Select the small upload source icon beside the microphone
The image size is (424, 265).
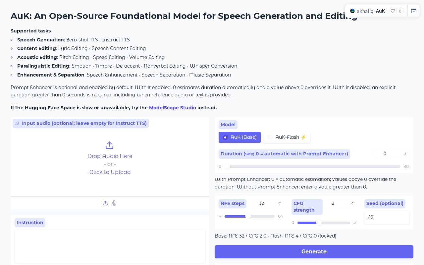pyautogui.click(x=105, y=203)
